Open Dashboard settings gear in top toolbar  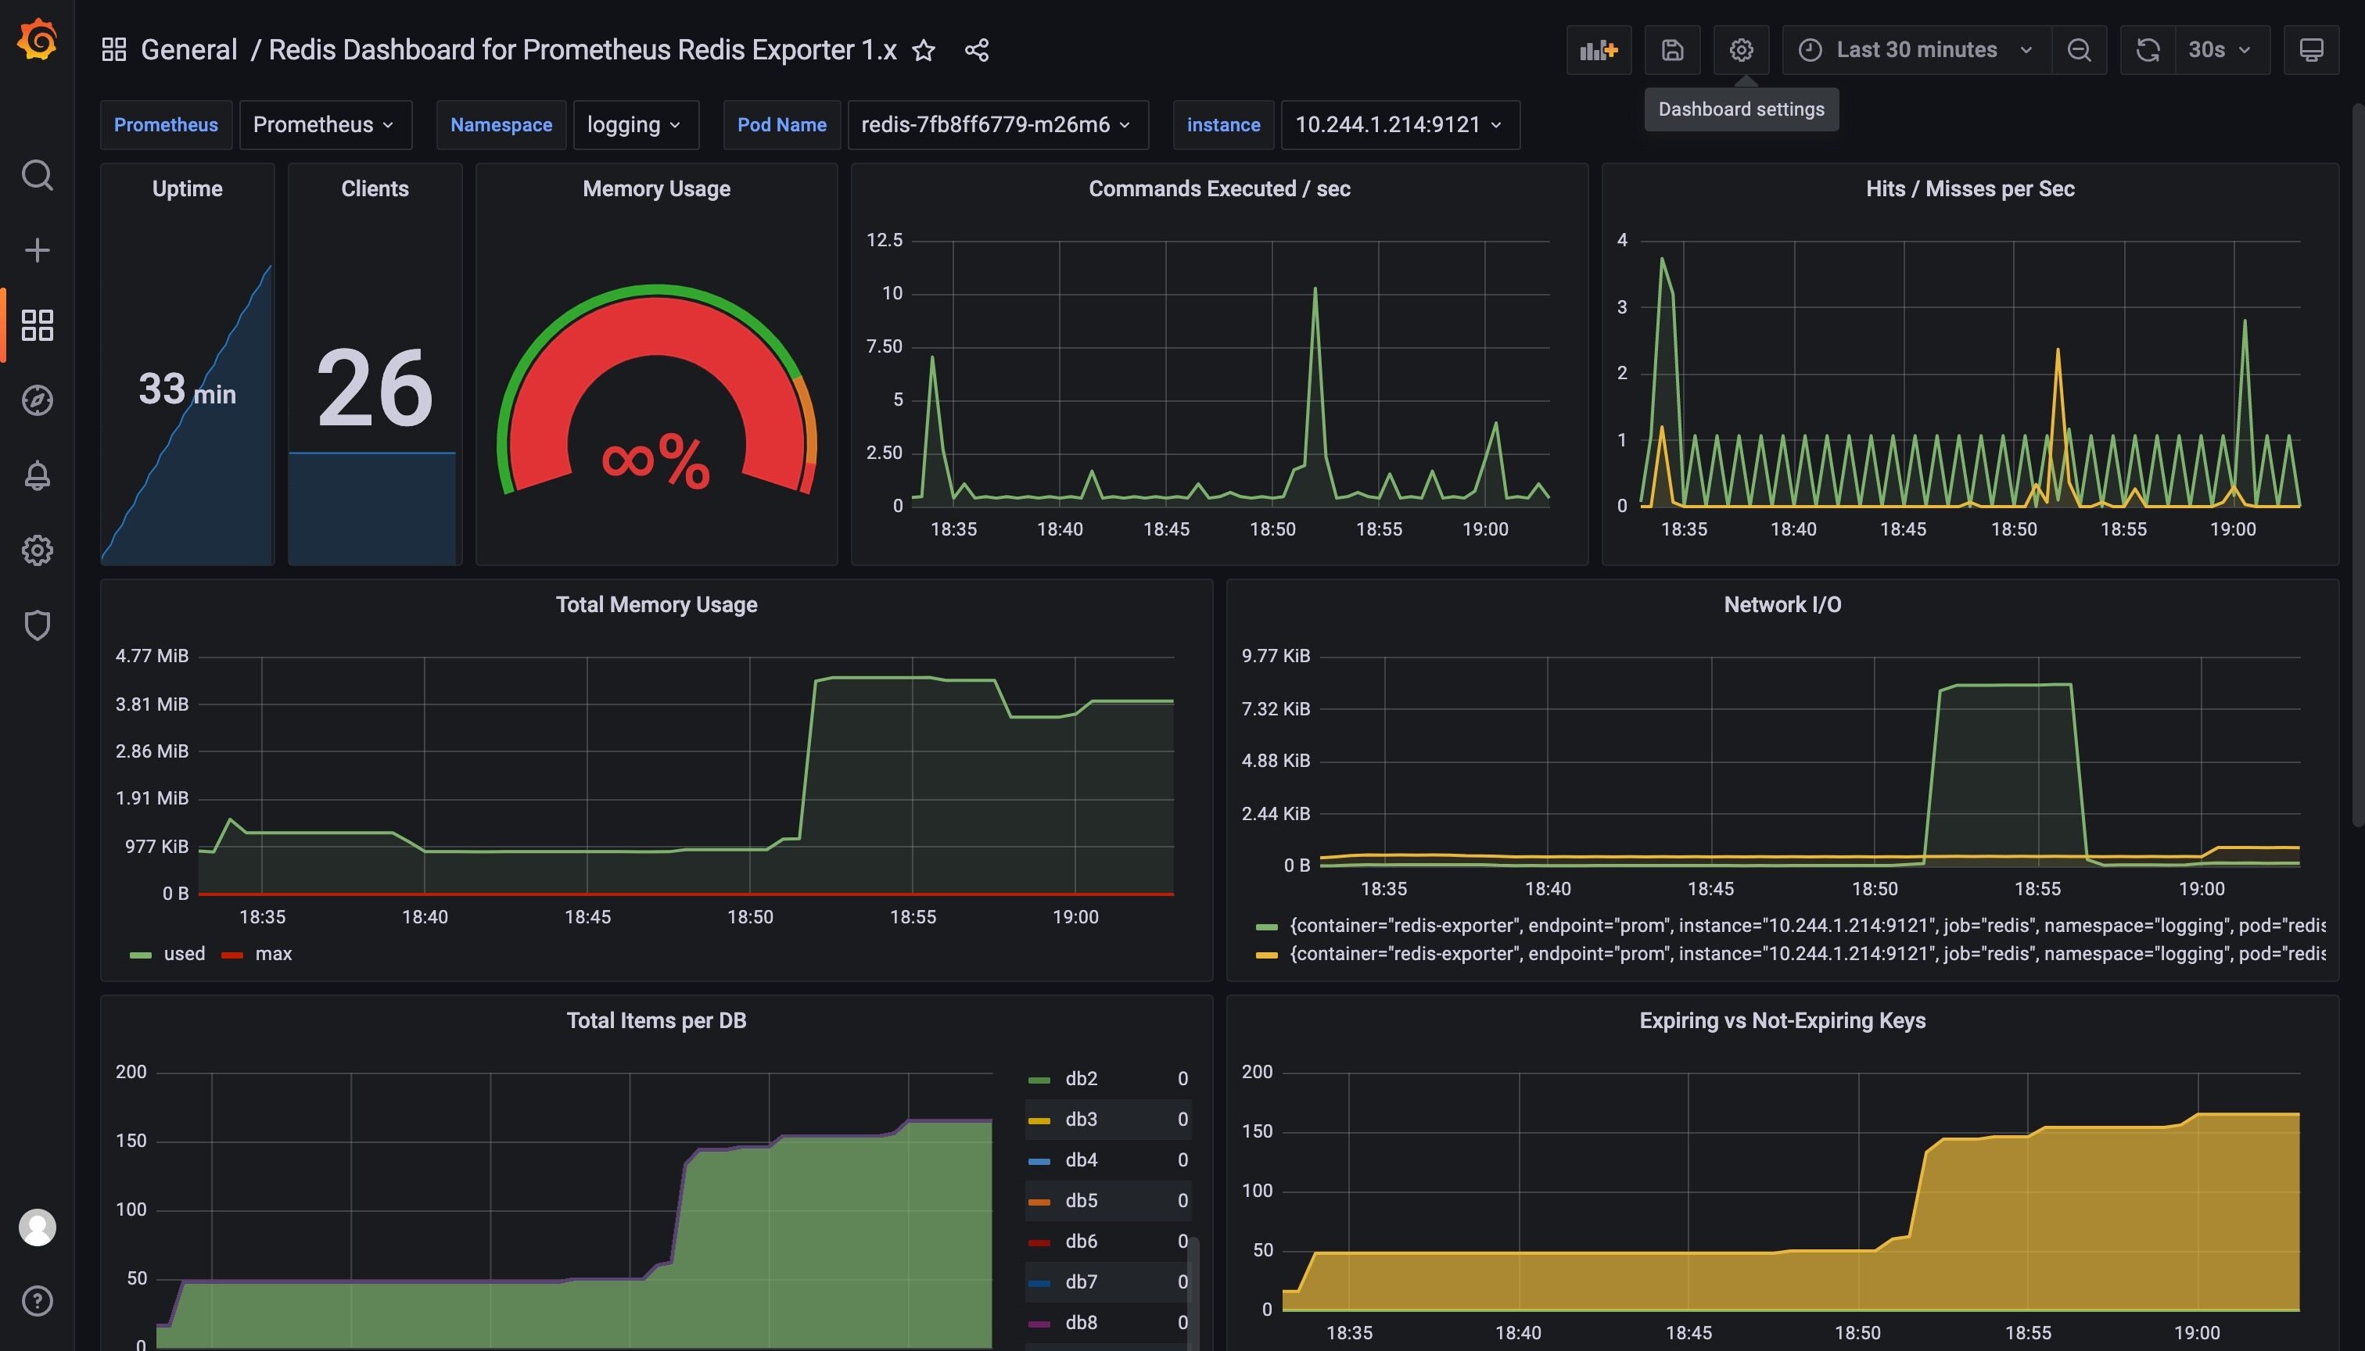(x=1741, y=50)
